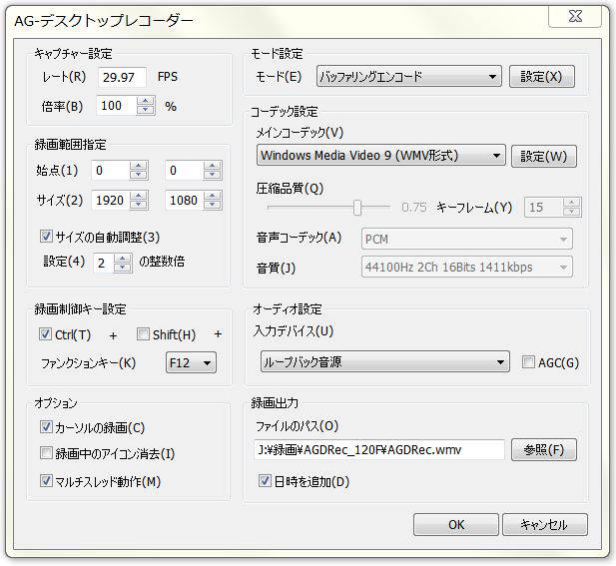Image resolution: width=616 pixels, height=566 pixels.
Task: Open 入力デバイス(U) ループバック音源 dropdown
Action: [385, 361]
